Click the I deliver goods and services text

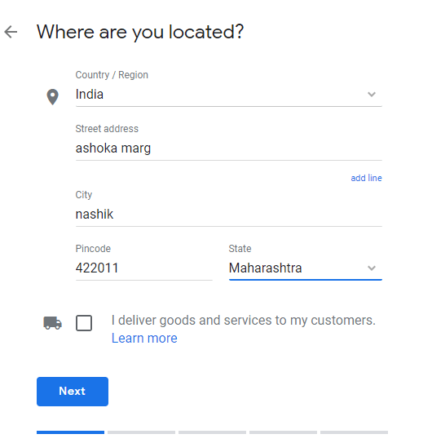coord(244,321)
